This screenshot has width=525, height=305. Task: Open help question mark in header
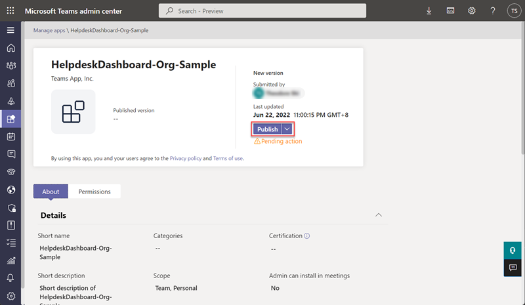click(x=493, y=11)
